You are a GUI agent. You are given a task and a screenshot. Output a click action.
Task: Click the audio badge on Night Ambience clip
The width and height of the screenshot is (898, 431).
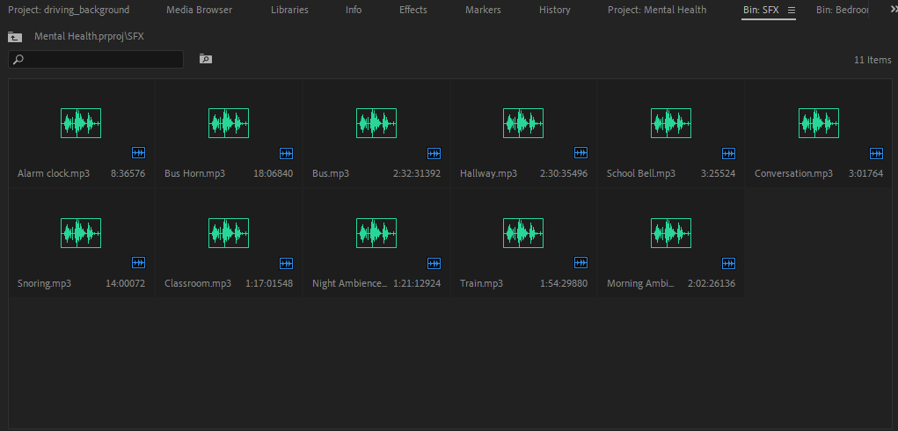click(434, 263)
